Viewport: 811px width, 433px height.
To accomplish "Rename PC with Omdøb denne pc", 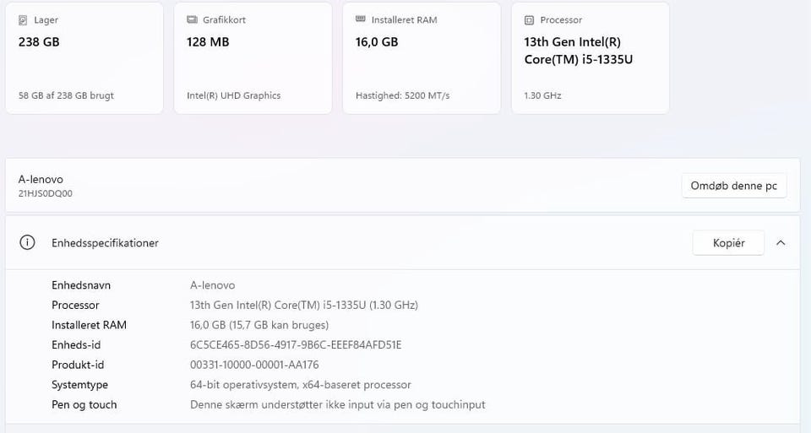I will pos(733,186).
